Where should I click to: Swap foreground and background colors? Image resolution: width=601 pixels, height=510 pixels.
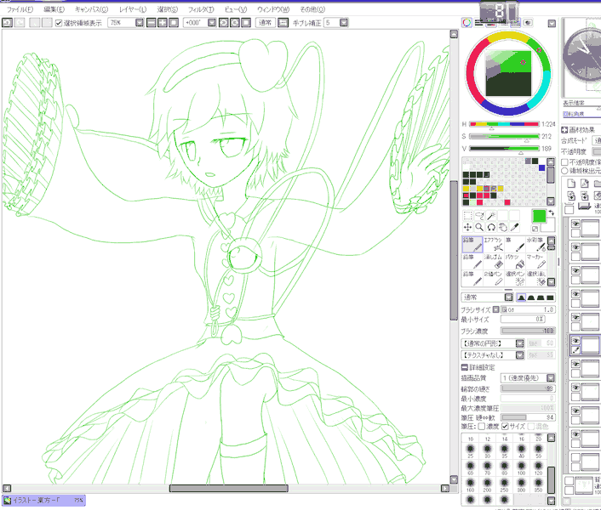coord(551,212)
